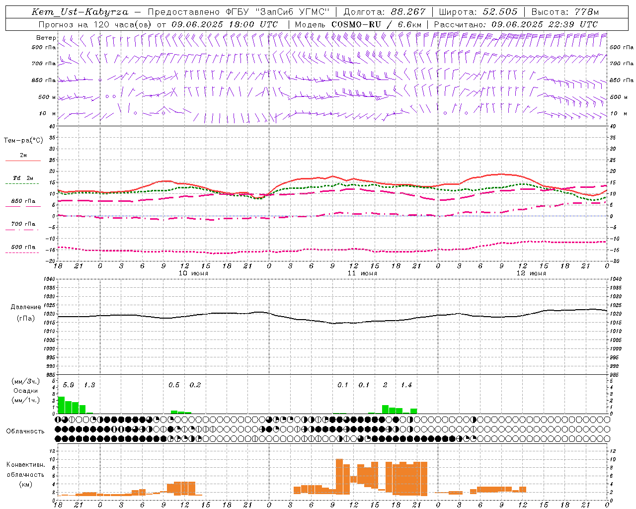Select the calculation timestamp 09.06.2025 22:39 UTC
636x509 pixels.
[x=545, y=24]
